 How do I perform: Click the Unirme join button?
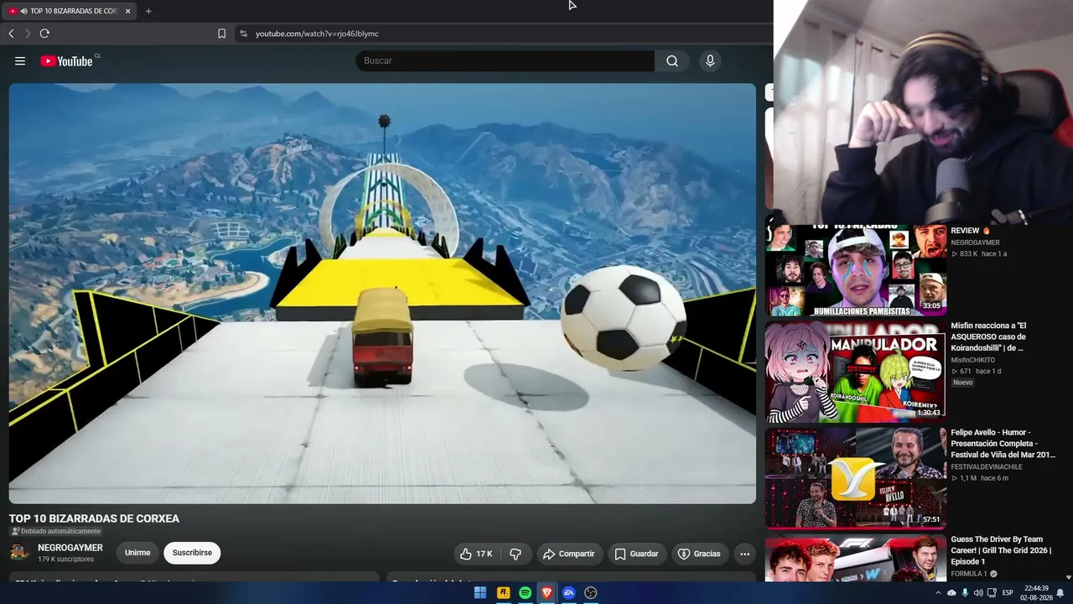[137, 553]
